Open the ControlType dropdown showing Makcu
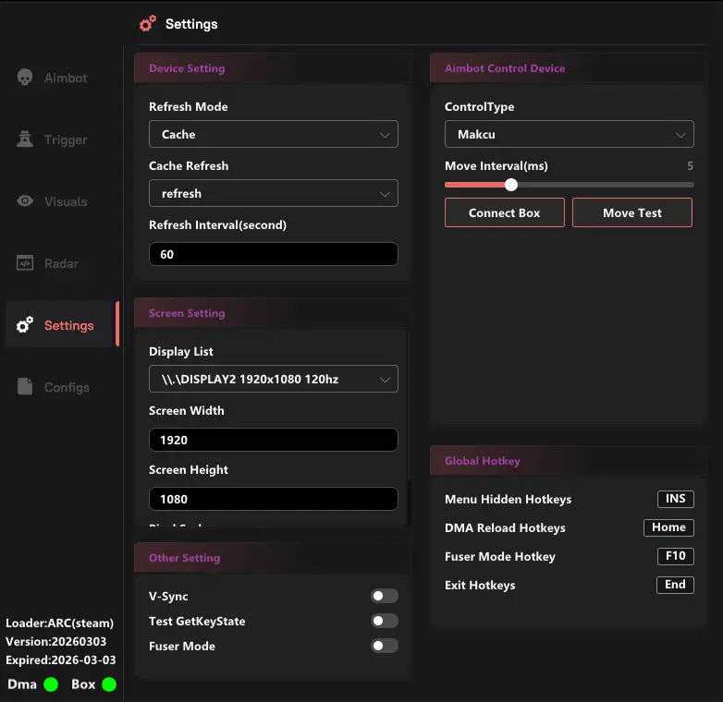This screenshot has height=702, width=723. pos(569,135)
